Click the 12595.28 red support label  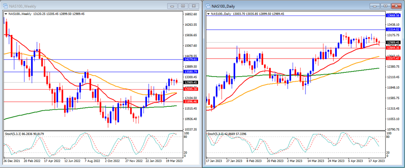tap(191, 89)
